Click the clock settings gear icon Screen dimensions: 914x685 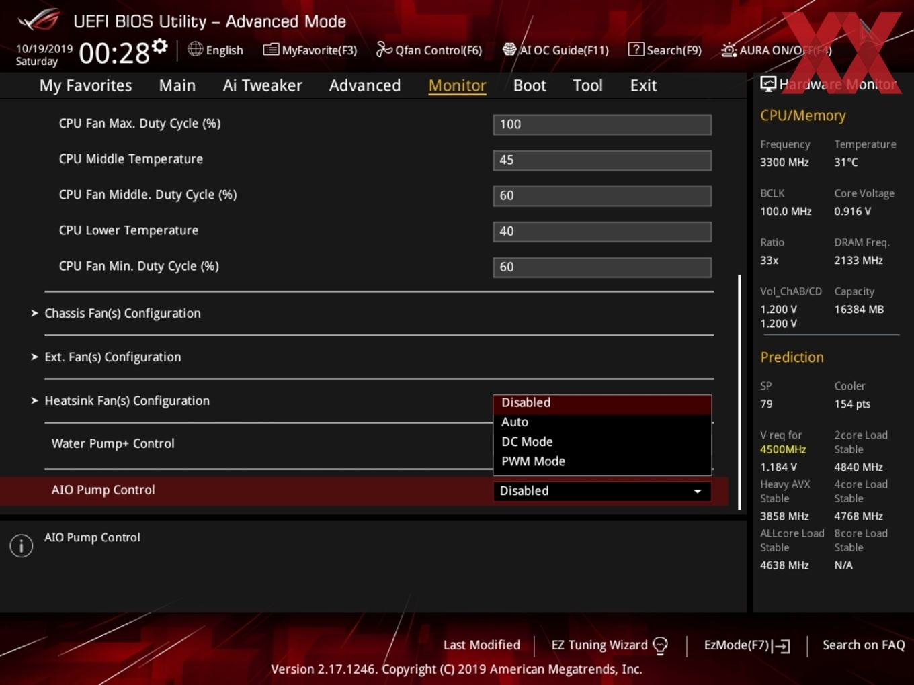[x=159, y=46]
